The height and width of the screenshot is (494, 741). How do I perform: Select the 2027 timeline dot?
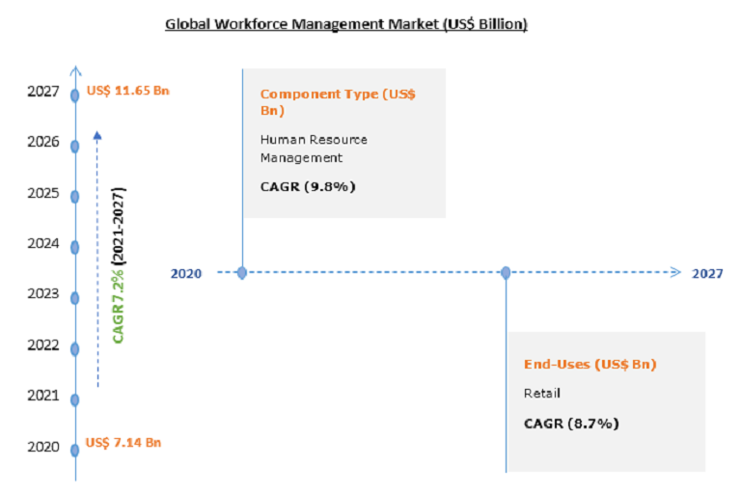[74, 96]
